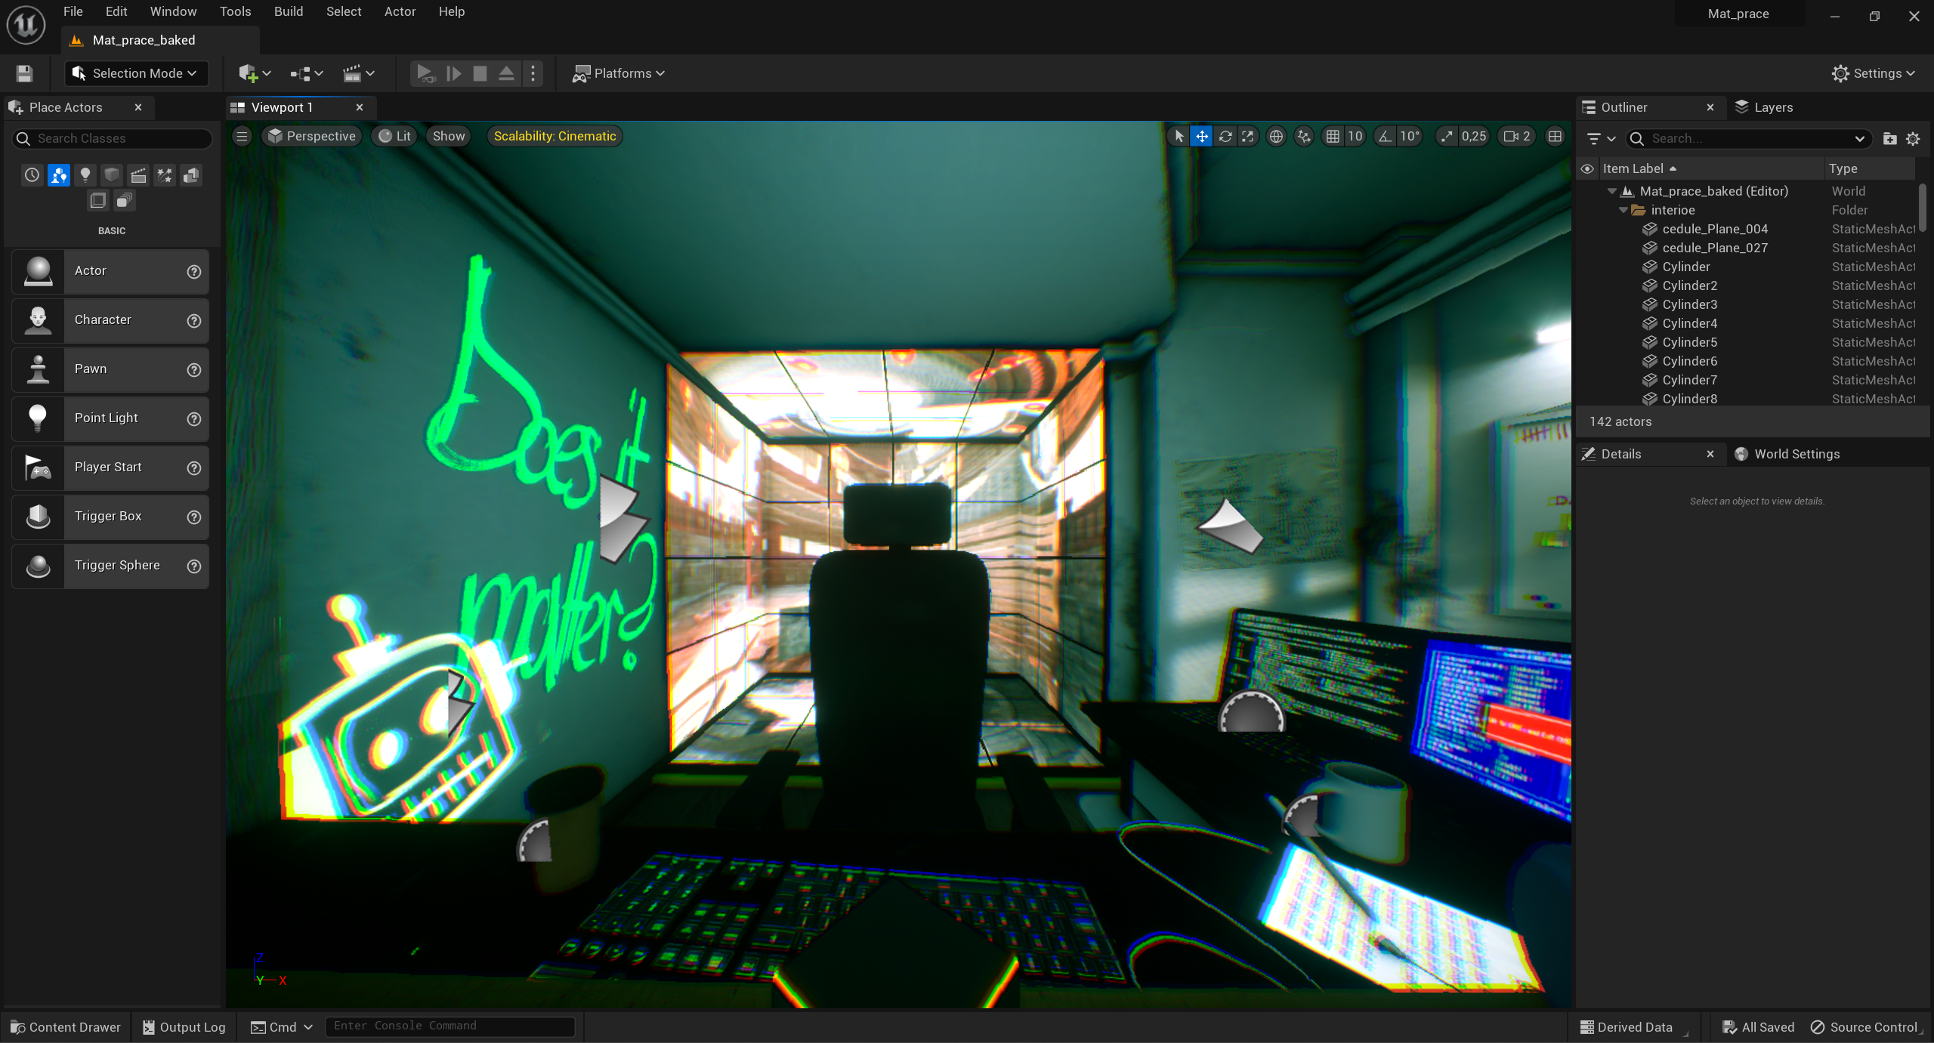The width and height of the screenshot is (1934, 1043).
Task: Open the Selection Mode dropdown
Action: point(137,73)
